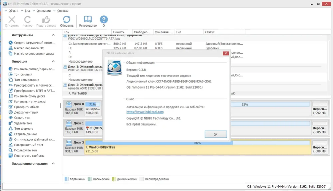Choose Оптимизация файловой системы operation

click(x=32, y=139)
